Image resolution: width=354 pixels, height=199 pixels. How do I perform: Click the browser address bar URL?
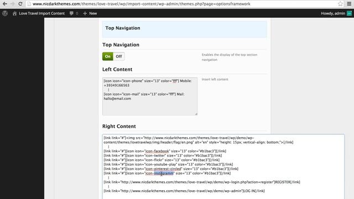(x=142, y=4)
